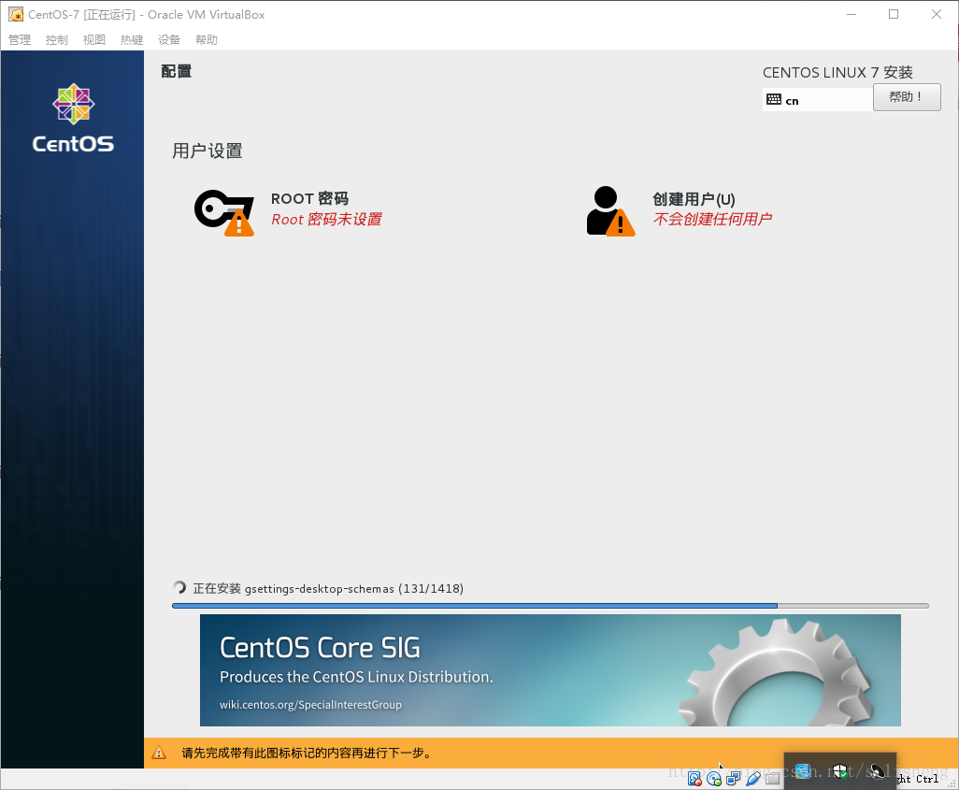
Task: Click the network adapters status icon
Action: click(734, 779)
